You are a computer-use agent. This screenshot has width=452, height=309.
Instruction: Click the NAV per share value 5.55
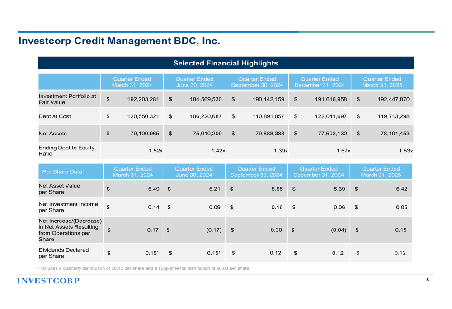point(277,189)
